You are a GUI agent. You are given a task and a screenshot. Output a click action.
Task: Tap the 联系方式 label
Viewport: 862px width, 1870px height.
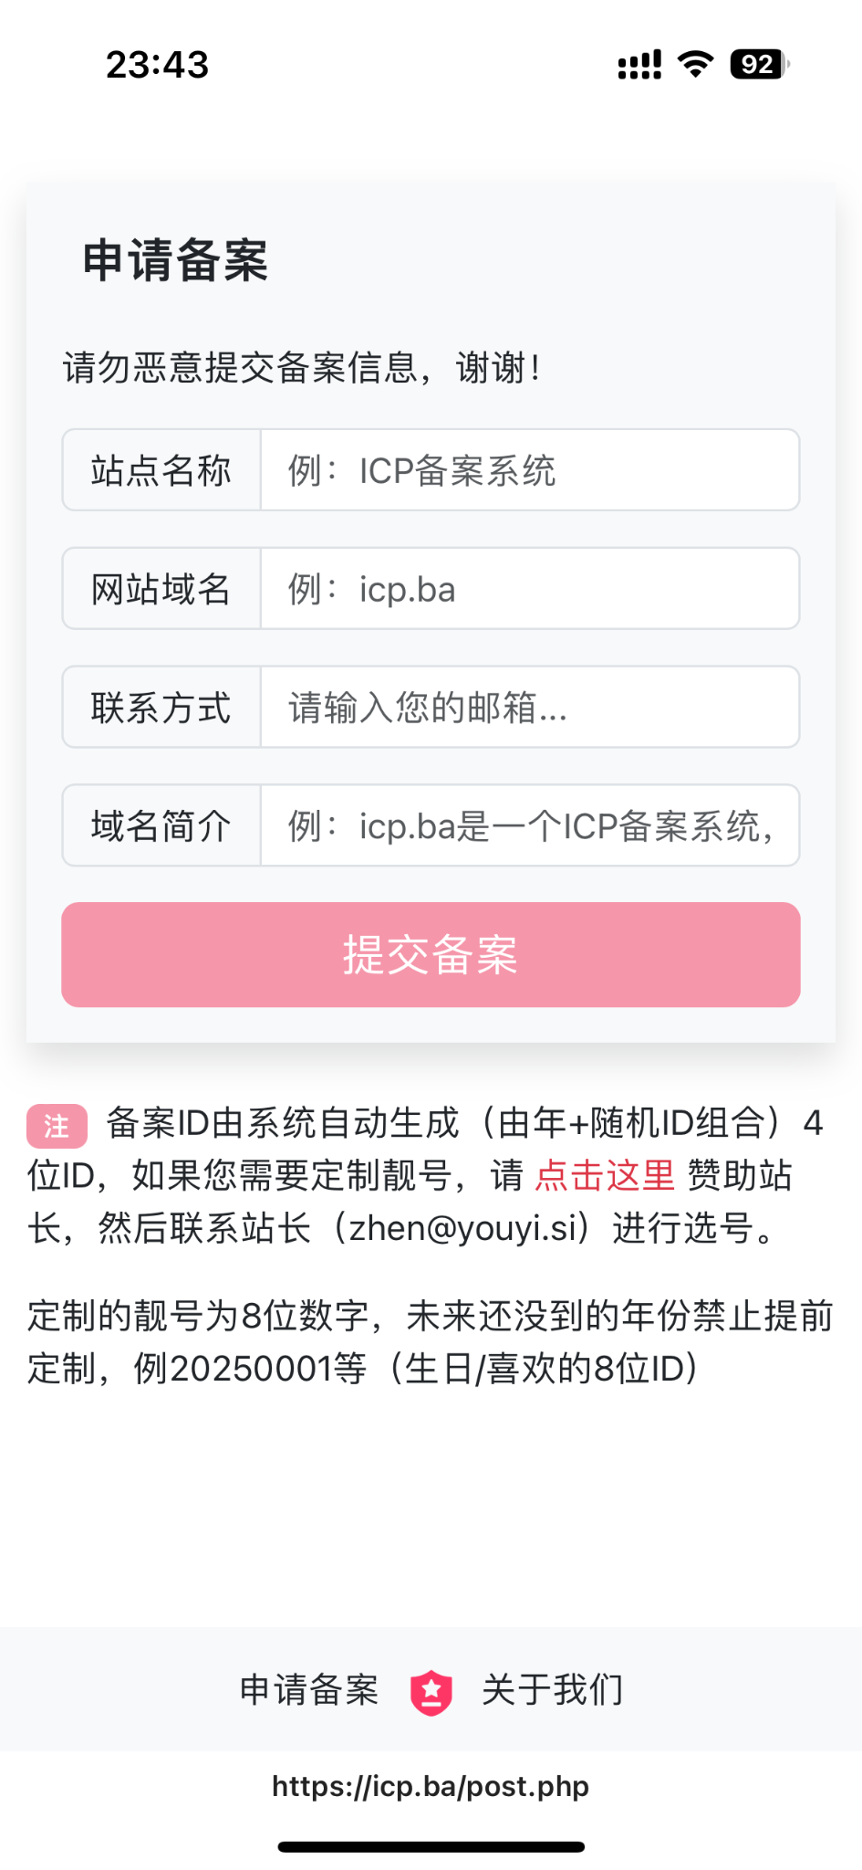[161, 708]
